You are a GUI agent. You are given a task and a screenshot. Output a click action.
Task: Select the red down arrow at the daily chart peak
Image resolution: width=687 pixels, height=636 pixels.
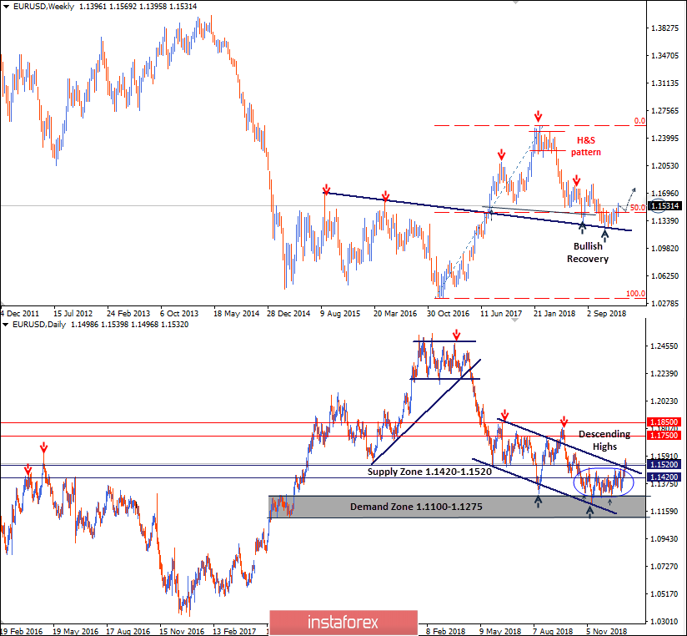[x=455, y=334]
